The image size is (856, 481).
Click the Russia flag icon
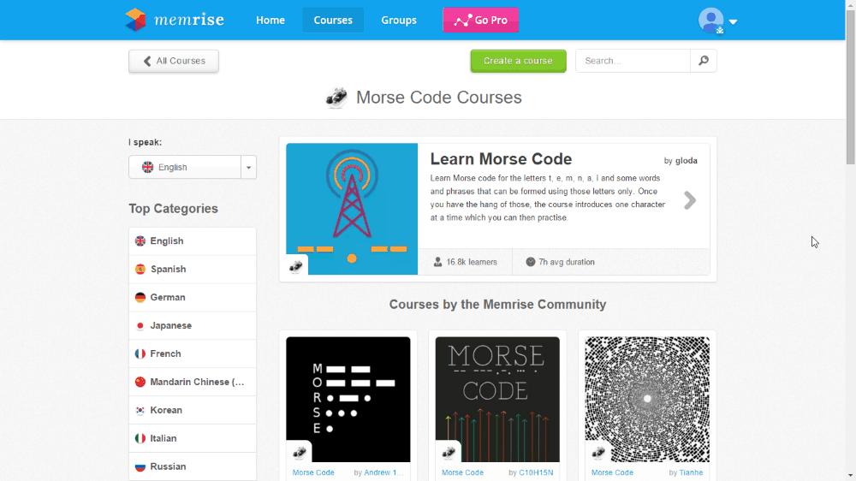coord(140,466)
